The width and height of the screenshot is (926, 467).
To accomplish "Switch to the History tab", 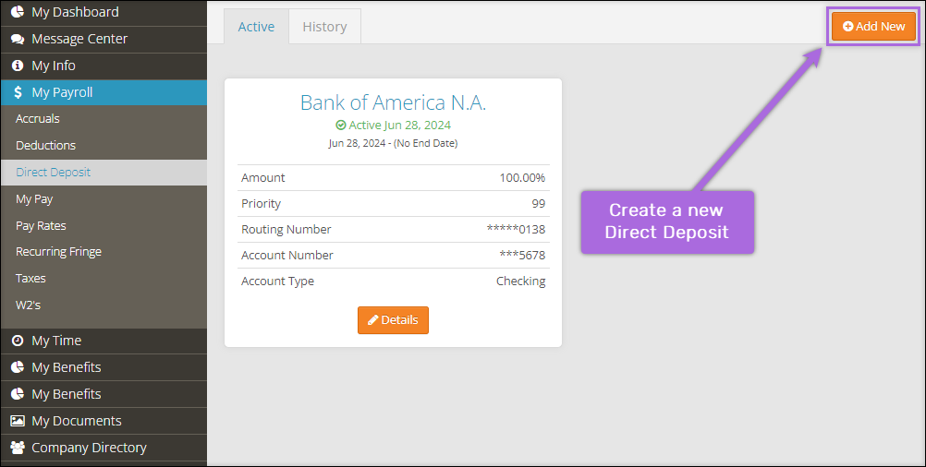I will click(x=324, y=27).
